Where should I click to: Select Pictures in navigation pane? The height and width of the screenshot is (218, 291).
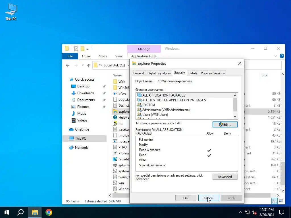83,107
